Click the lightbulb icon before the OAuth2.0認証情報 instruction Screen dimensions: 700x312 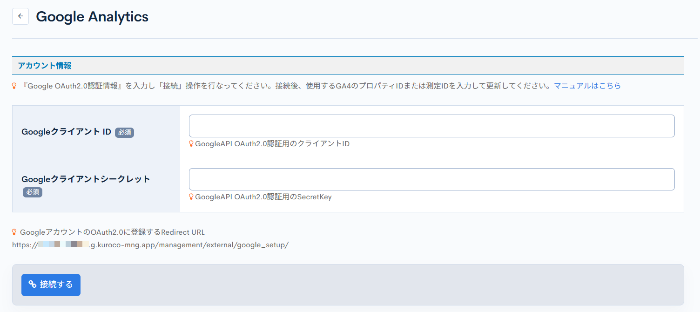coord(14,86)
